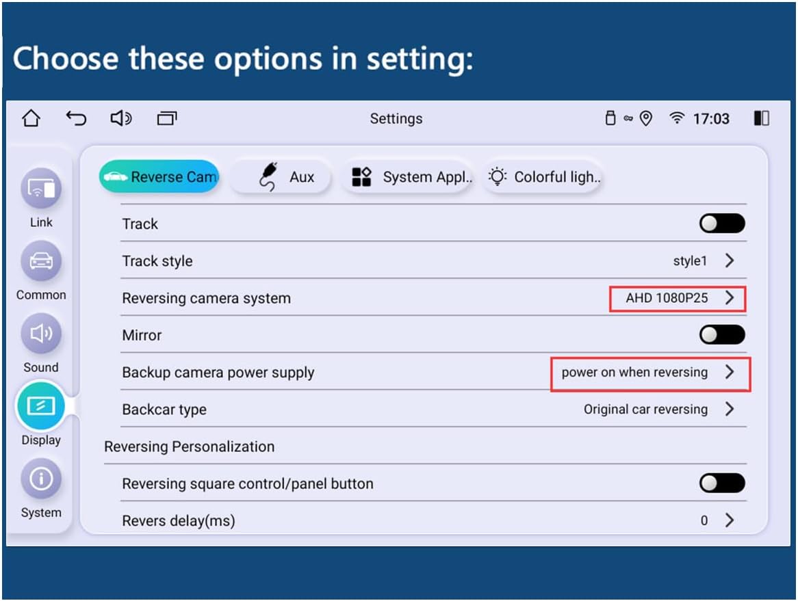Image resolution: width=798 pixels, height=601 pixels.
Task: Click Original car reversing value
Action: point(646,410)
